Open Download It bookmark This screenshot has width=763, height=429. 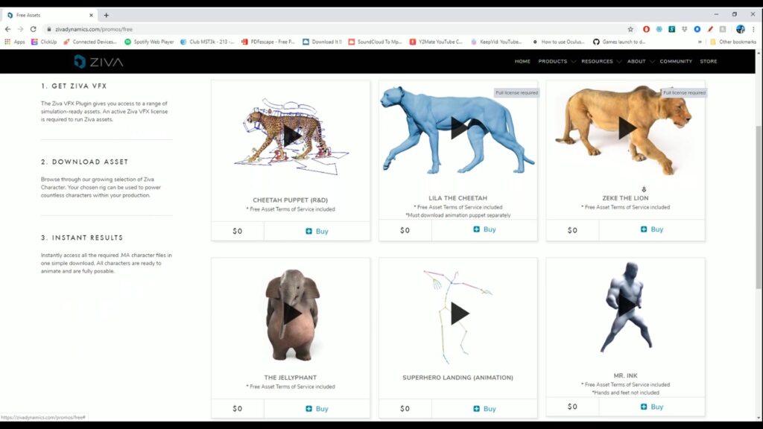[x=322, y=42]
